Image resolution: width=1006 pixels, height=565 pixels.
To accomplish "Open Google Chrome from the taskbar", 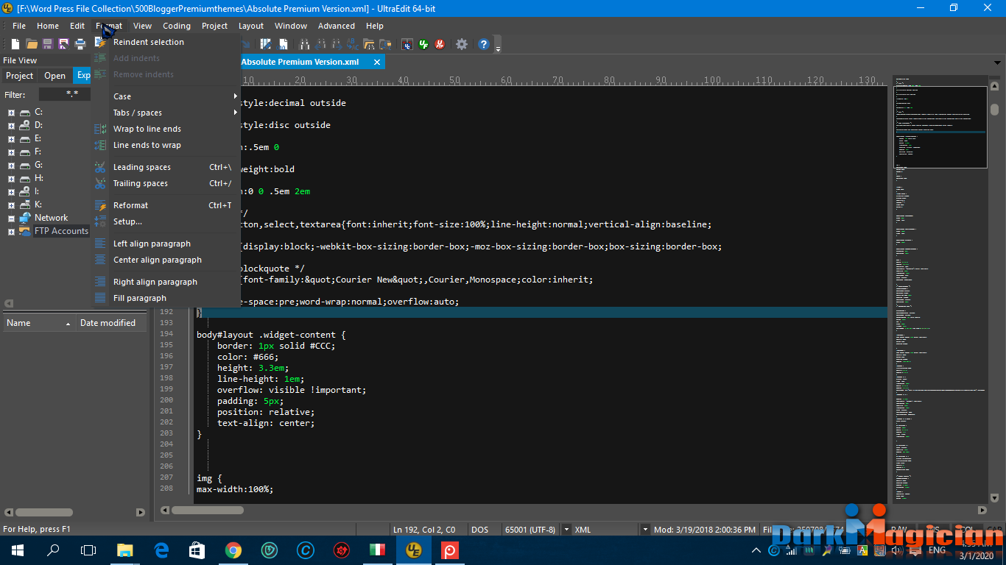I will tap(233, 550).
